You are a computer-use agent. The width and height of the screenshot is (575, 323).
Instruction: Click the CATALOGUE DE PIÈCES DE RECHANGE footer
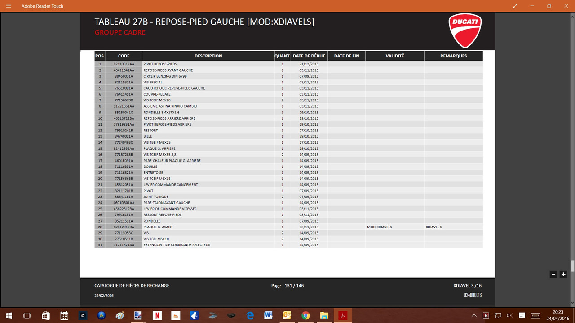pyautogui.click(x=132, y=286)
